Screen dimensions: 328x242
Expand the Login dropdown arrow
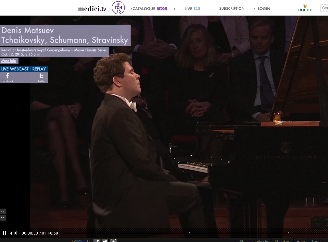pos(254,9)
